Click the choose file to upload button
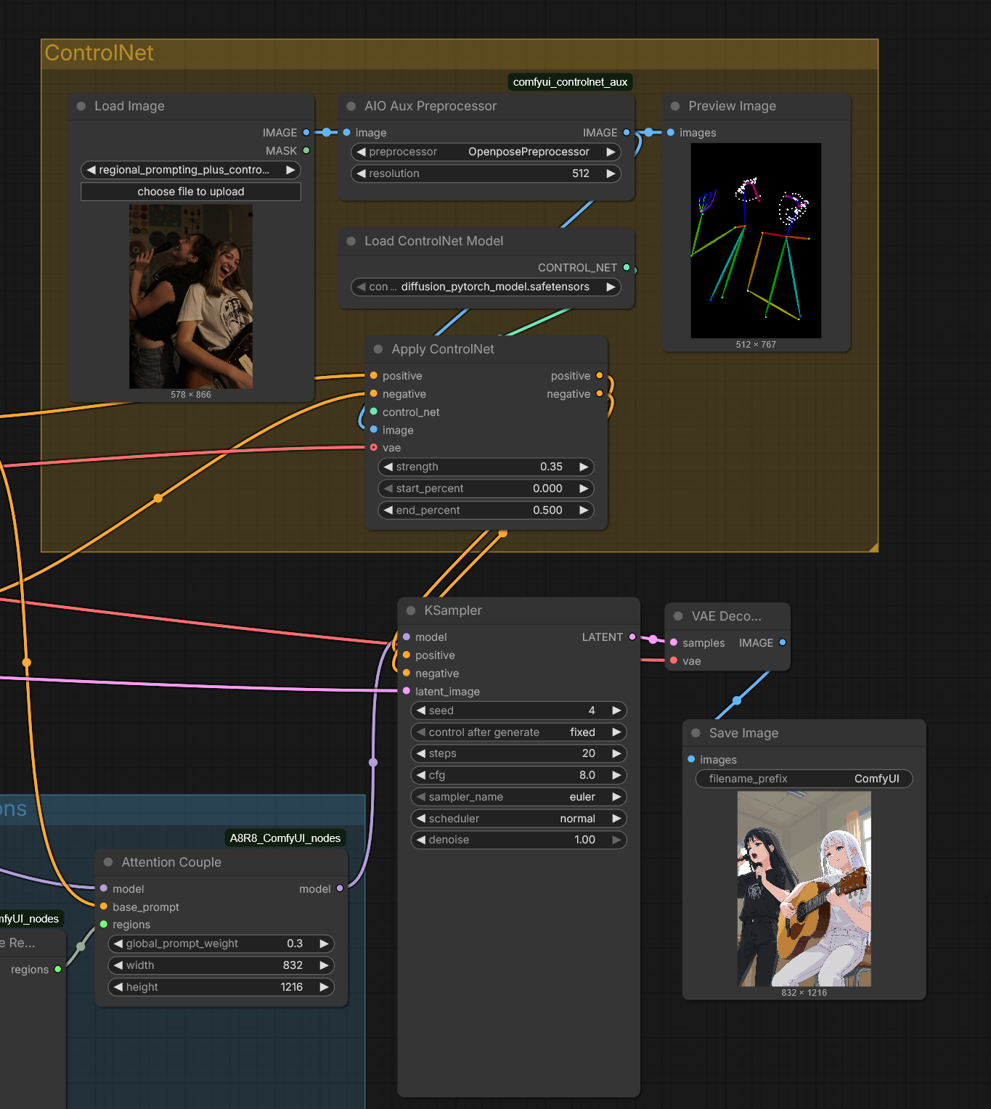The image size is (991, 1109). click(x=191, y=192)
